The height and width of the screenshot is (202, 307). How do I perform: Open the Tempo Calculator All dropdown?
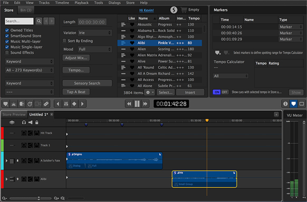231,76
